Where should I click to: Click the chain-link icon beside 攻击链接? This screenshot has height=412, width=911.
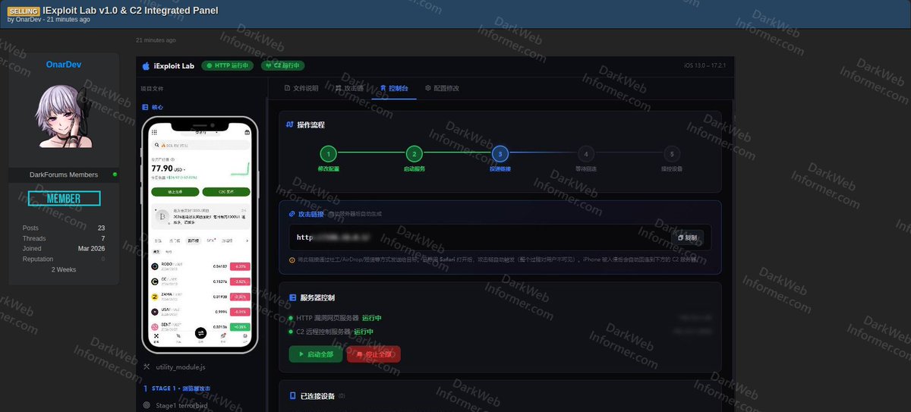pos(292,214)
